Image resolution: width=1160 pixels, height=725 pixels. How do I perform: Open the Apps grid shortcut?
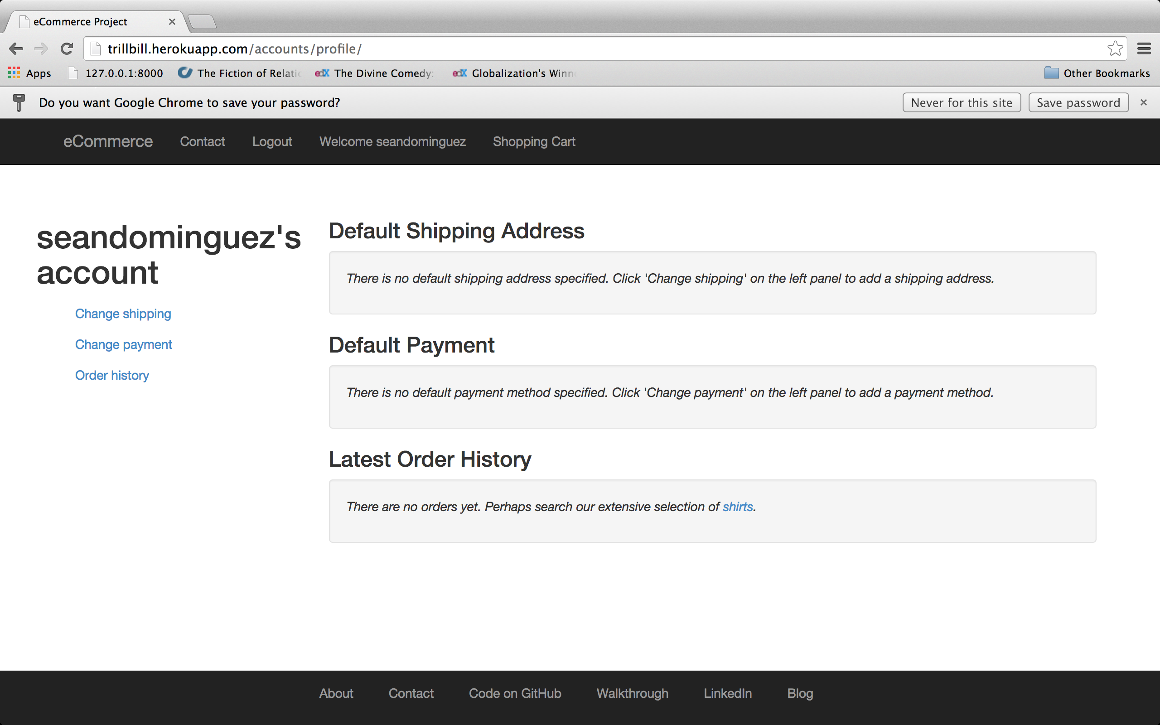(x=29, y=73)
